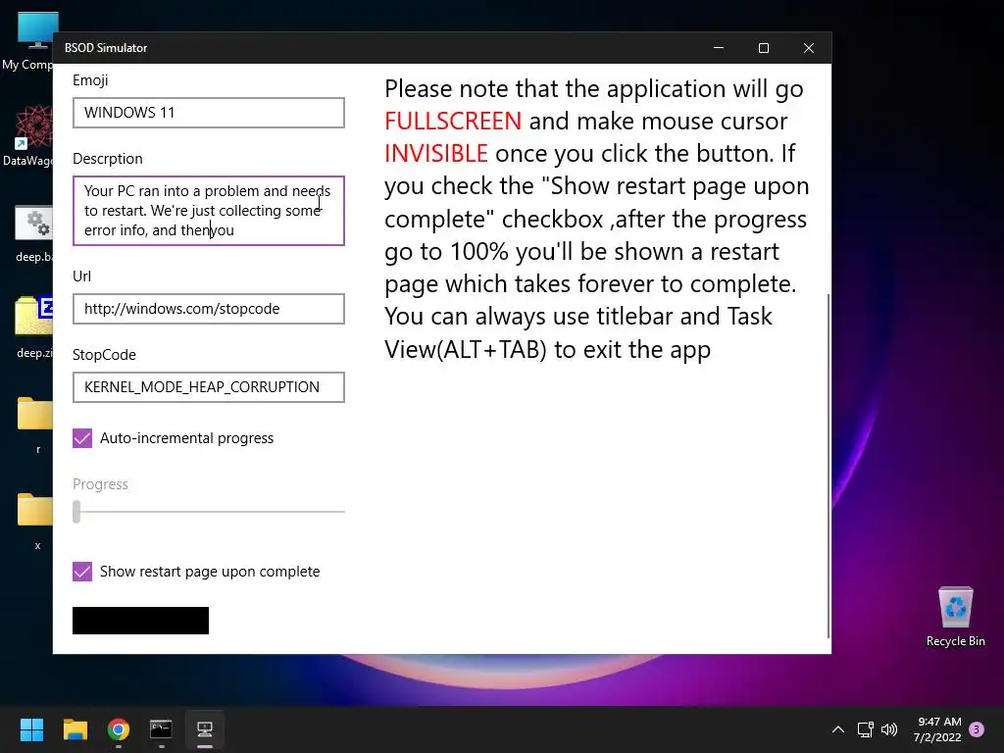Click the Emoji label

click(90, 80)
